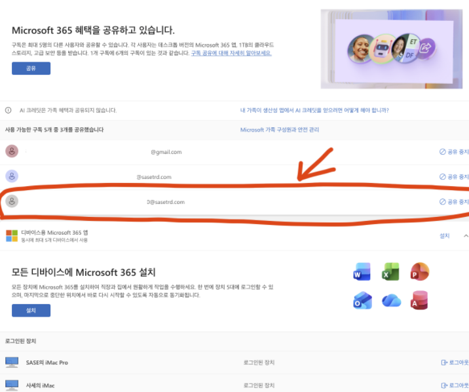Viewport: 469px width, 392px height.
Task: Click the AI credits info circle icon
Action: coord(9,110)
